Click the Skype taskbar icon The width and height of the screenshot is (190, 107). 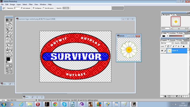pyautogui.click(x=64, y=104)
